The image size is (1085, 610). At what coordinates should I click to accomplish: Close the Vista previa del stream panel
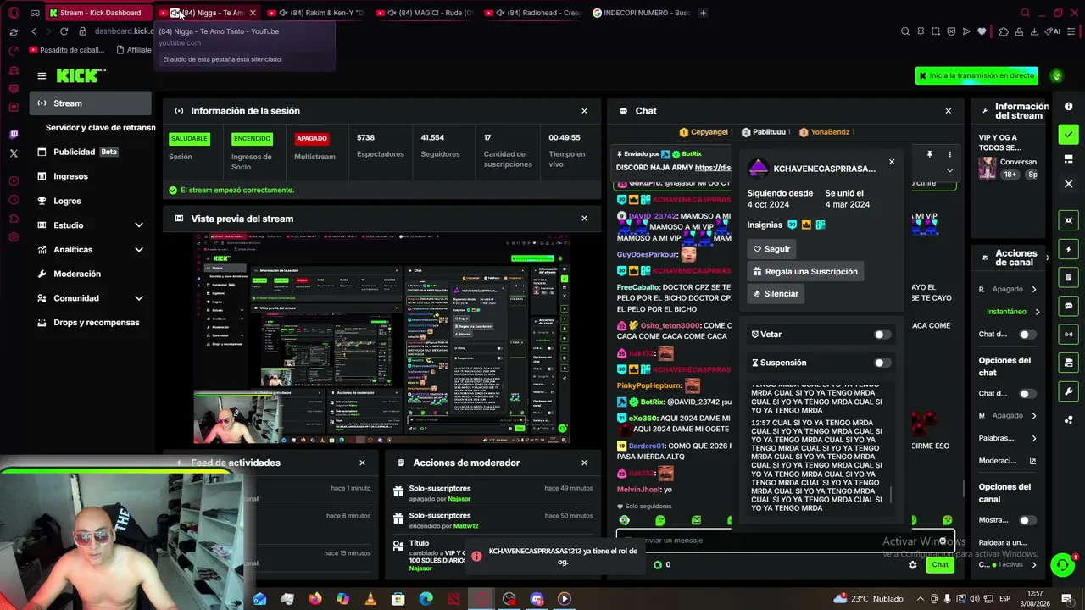point(584,219)
